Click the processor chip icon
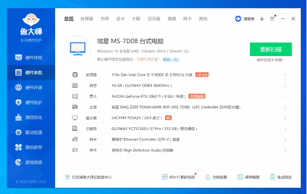 (x=75, y=75)
